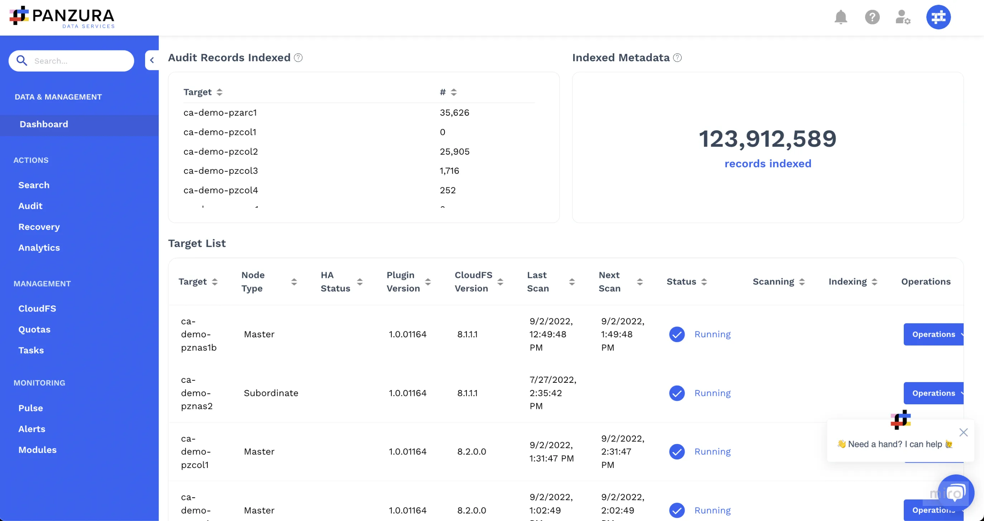This screenshot has width=984, height=521.
Task: Open CloudFS in sidebar
Action: (x=37, y=309)
